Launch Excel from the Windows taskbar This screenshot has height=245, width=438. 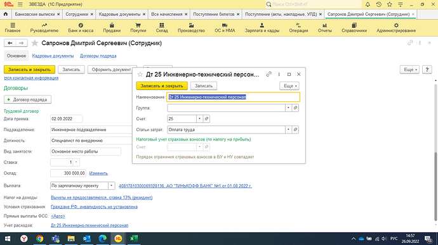click(x=134, y=239)
